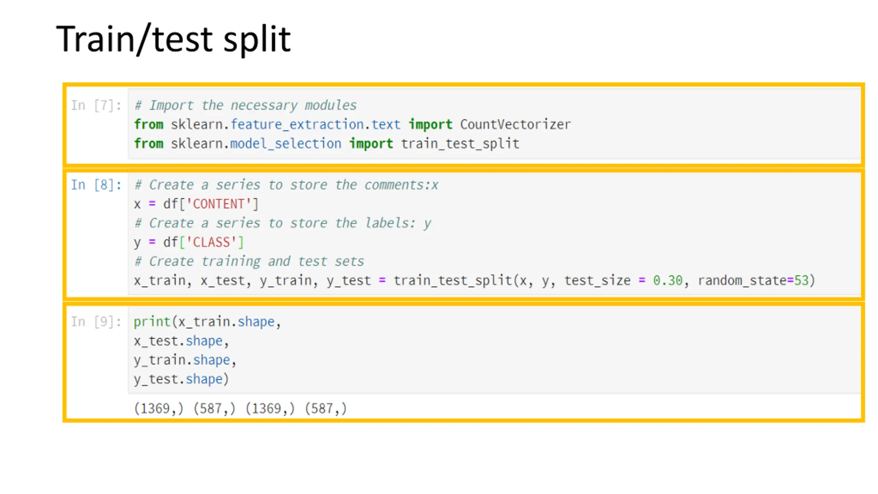Select the In [9] cell prompt
The height and width of the screenshot is (494, 878).
[96, 322]
